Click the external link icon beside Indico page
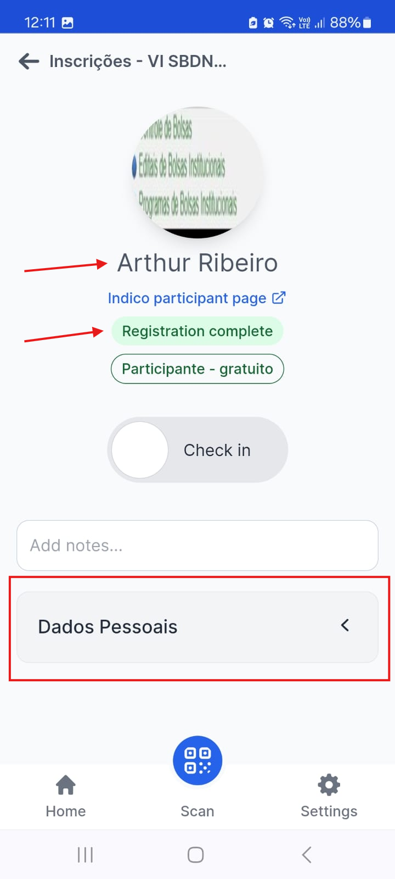Viewport: 395px width, 879px height. [x=279, y=298]
